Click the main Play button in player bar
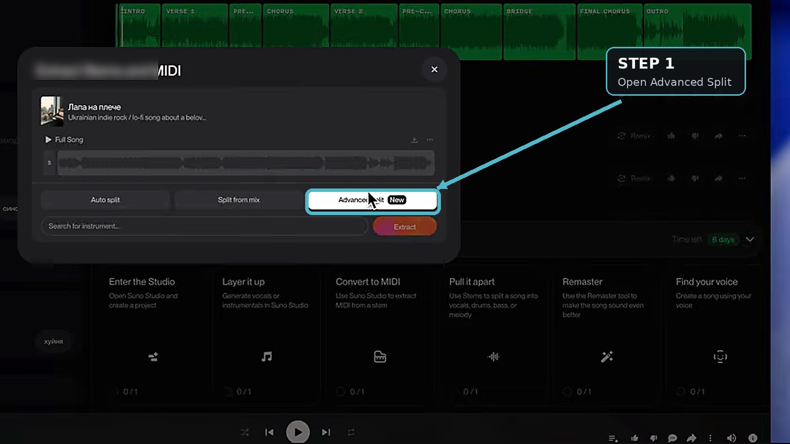 point(298,432)
